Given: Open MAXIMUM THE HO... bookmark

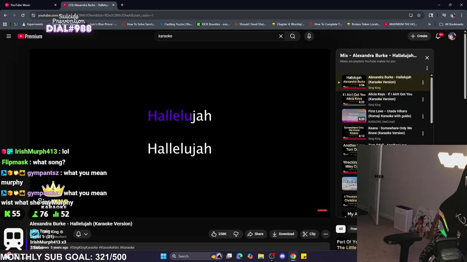Looking at the screenshot, I should (400, 24).
